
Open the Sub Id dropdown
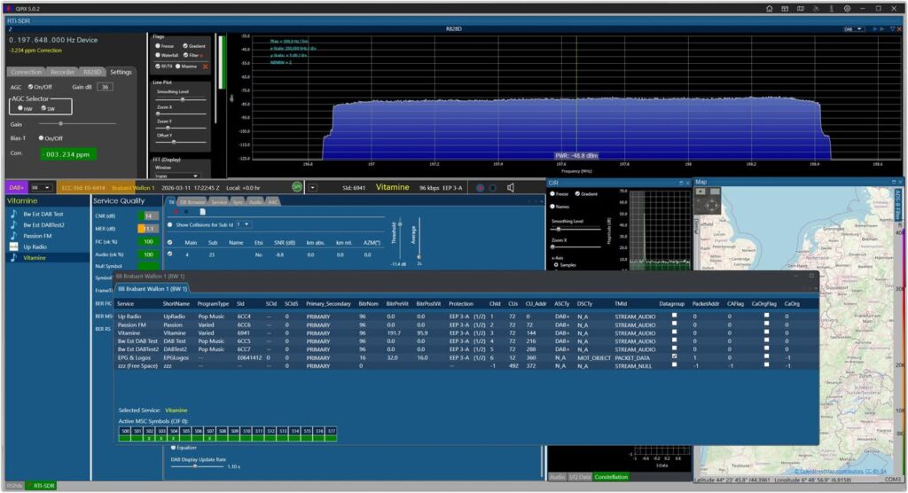pos(246,224)
